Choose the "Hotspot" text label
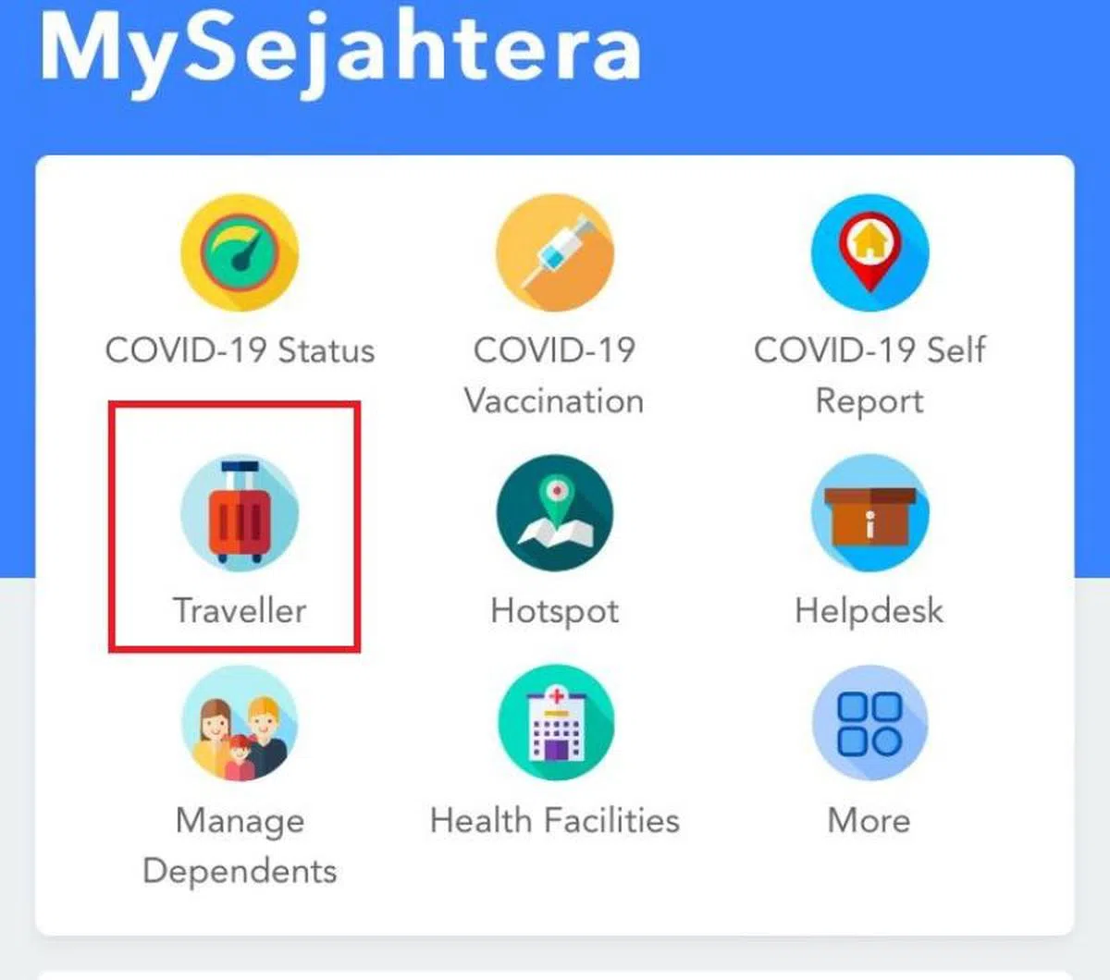 click(x=554, y=611)
